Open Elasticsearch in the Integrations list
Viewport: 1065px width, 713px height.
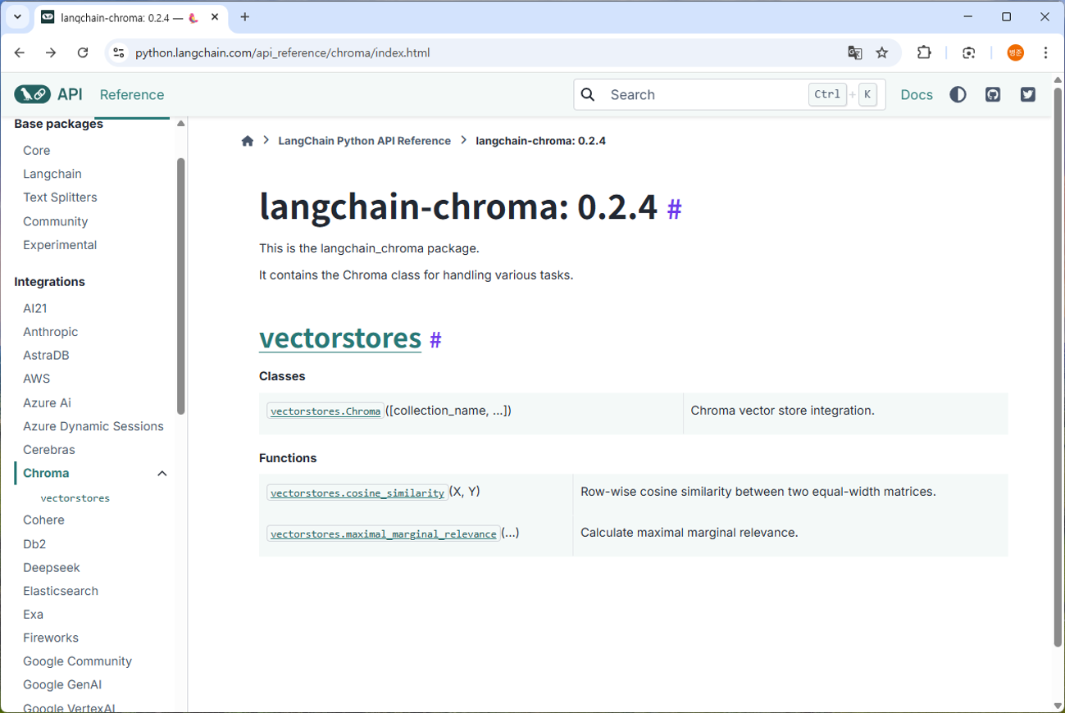[x=61, y=591]
